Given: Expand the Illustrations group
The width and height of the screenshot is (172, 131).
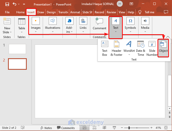Looking at the screenshot, I should pos(53,25).
